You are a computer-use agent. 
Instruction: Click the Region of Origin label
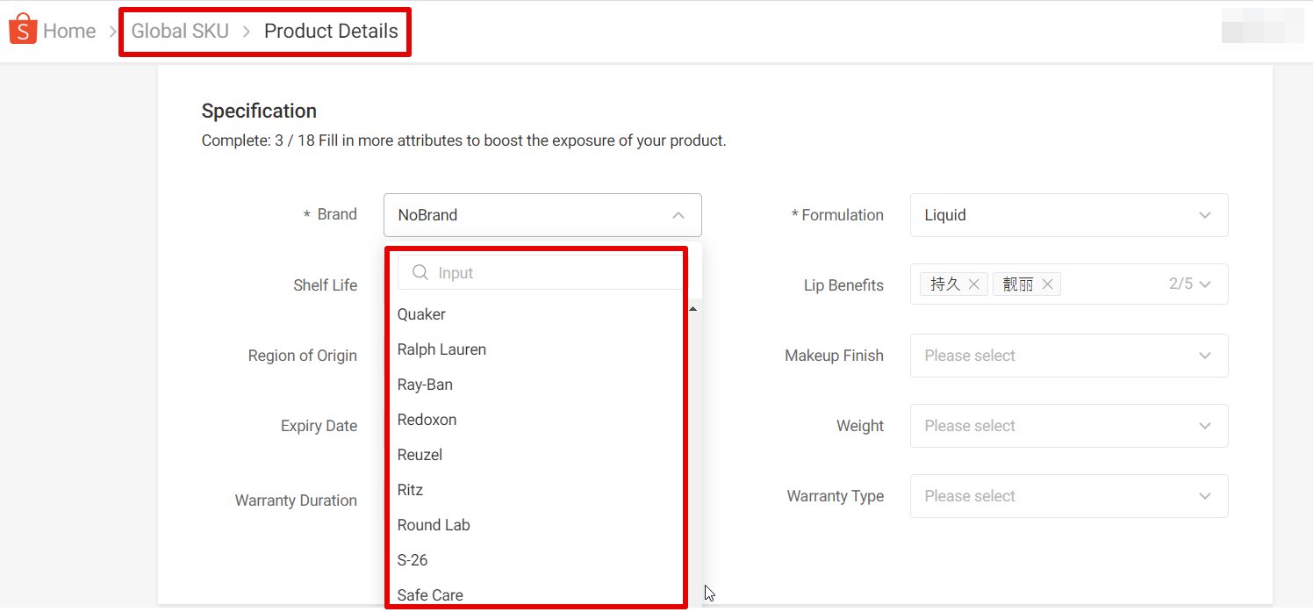(302, 356)
